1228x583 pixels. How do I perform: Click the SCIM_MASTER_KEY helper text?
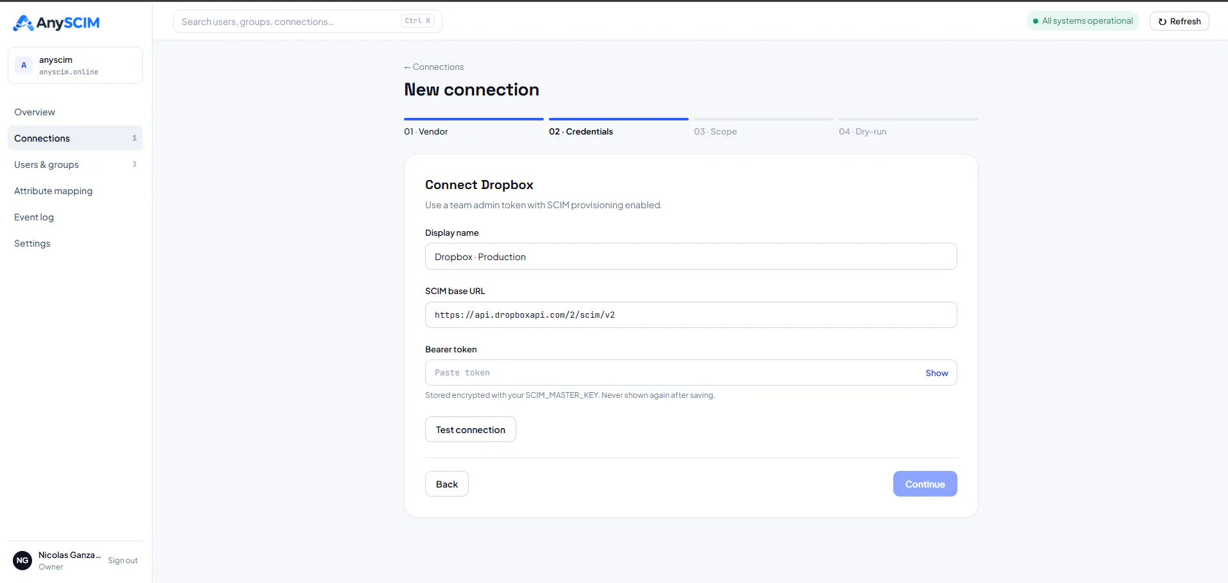(x=570, y=395)
